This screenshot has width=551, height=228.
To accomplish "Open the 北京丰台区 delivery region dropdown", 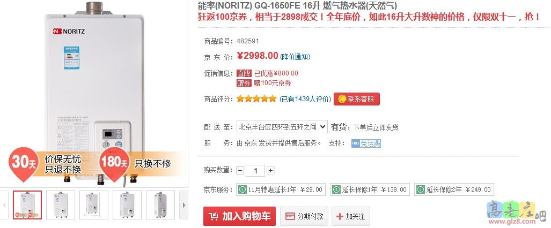I will point(282,127).
